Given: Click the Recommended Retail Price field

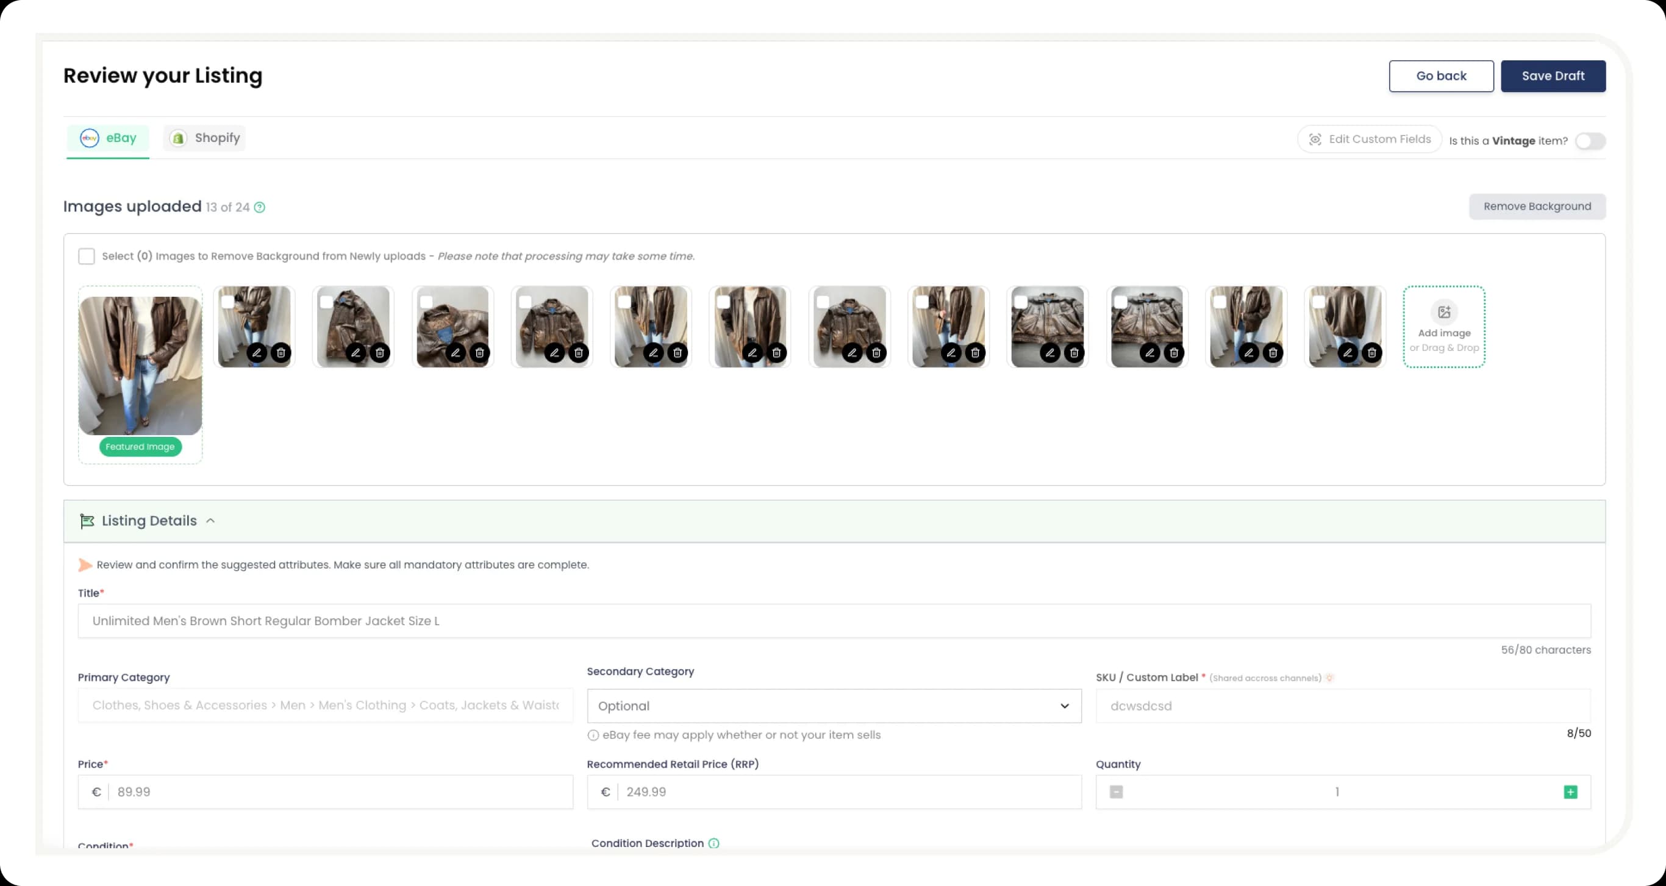Looking at the screenshot, I should point(834,792).
